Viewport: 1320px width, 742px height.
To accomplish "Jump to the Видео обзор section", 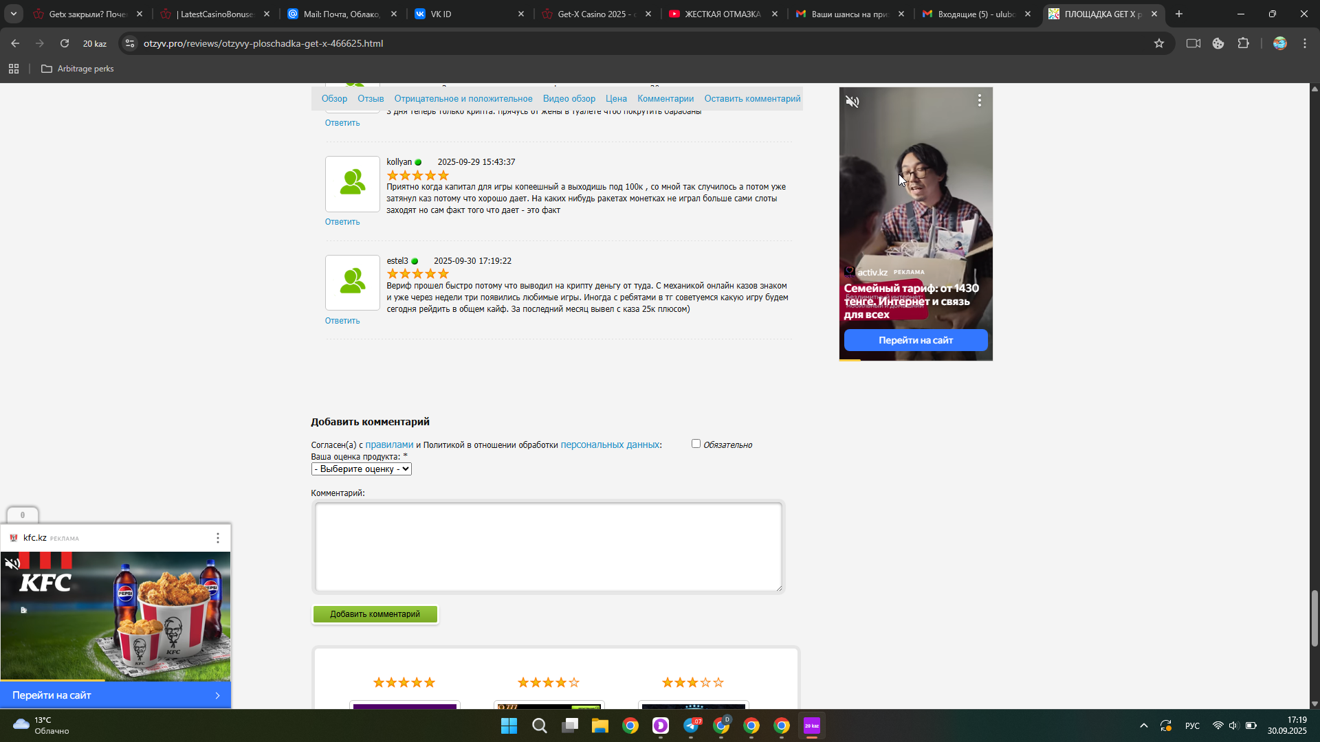I will (x=569, y=99).
